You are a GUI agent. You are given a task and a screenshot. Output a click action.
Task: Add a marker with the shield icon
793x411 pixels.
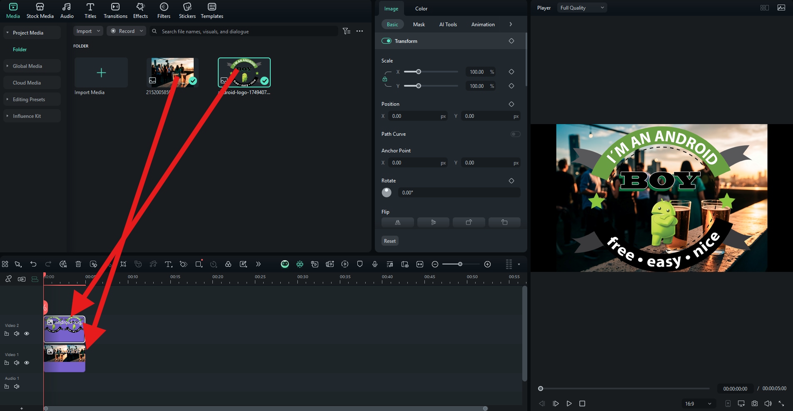point(360,264)
